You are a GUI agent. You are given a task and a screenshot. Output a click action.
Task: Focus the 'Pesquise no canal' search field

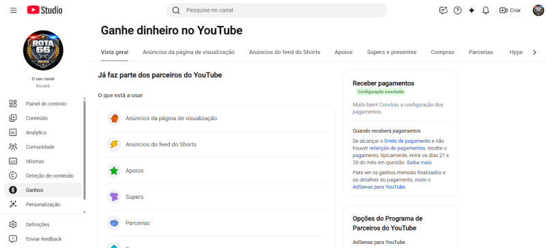276,10
